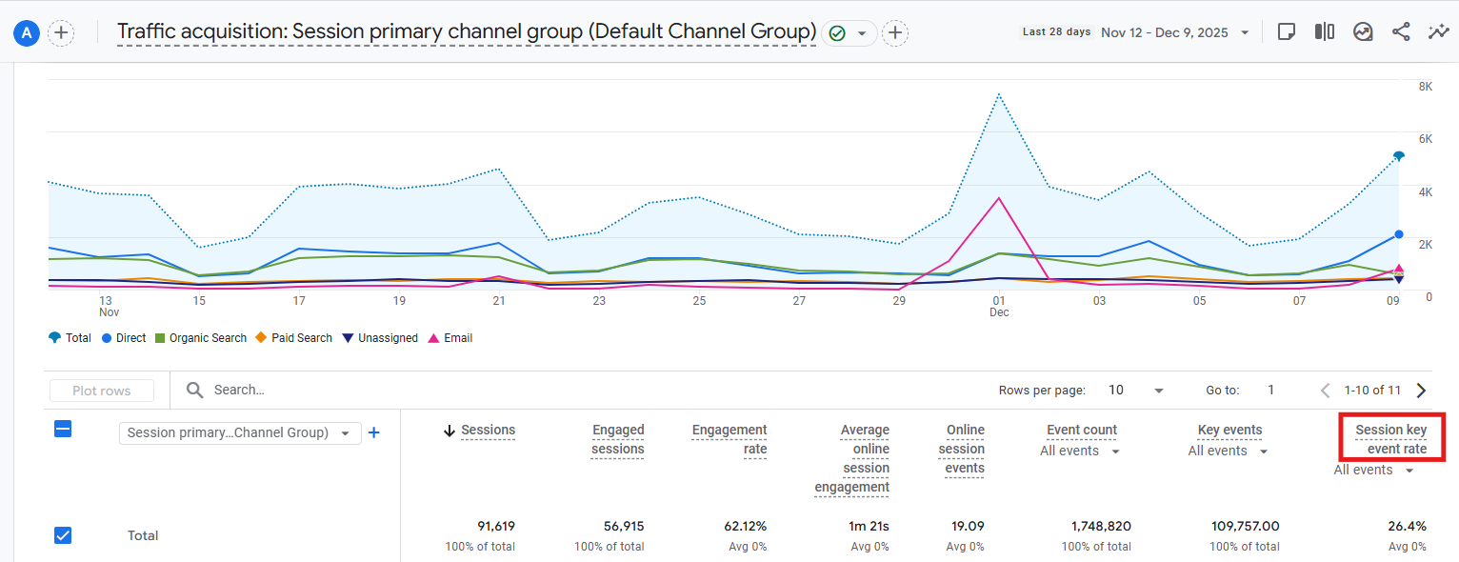This screenshot has height=562, width=1459.
Task: Uncheck the 'Total' row checkbox
Action: pyautogui.click(x=63, y=535)
